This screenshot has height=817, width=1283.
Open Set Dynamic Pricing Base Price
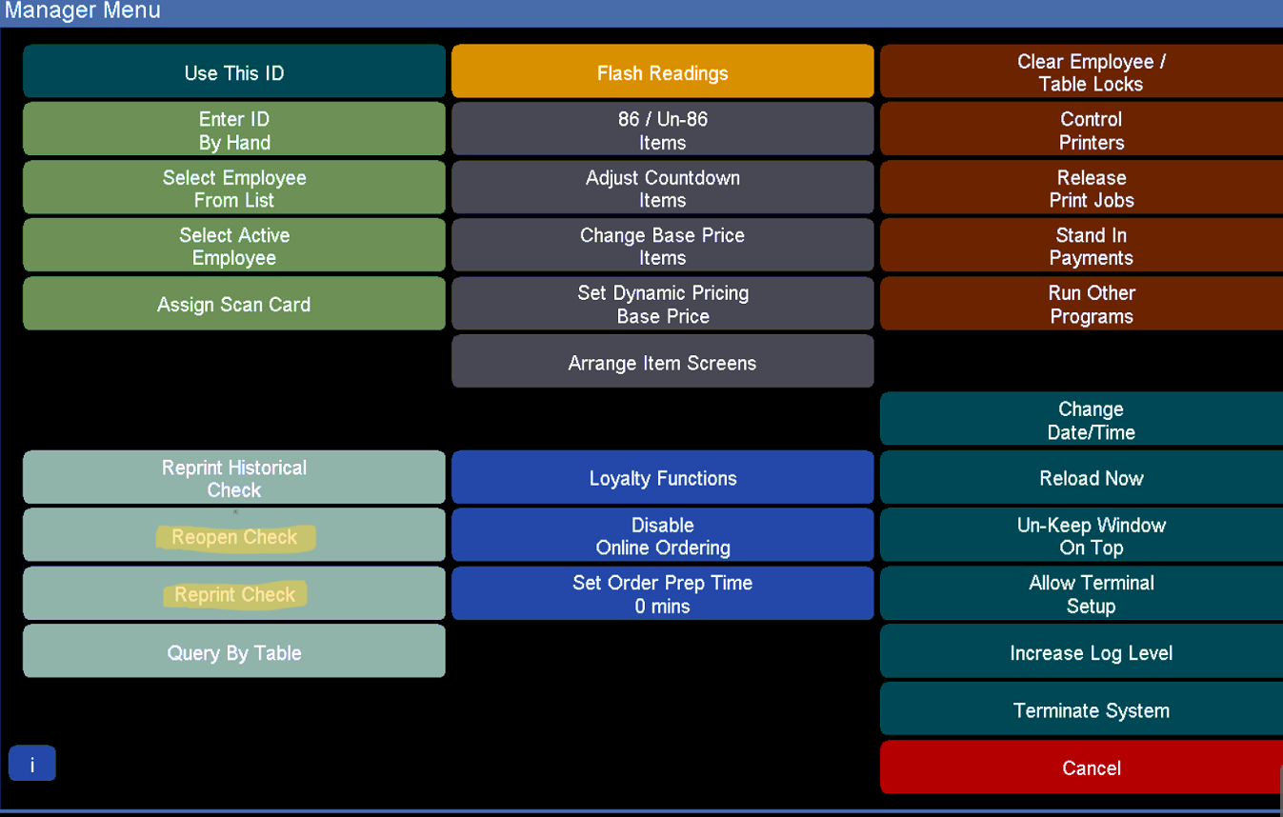[663, 304]
